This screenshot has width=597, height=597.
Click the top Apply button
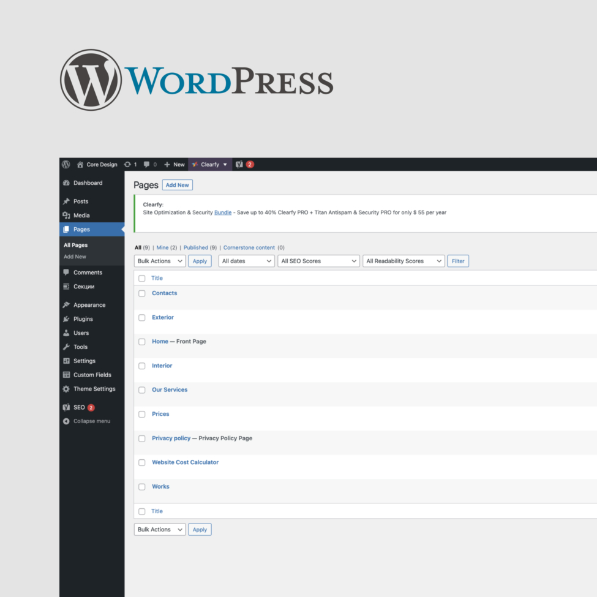coord(200,261)
